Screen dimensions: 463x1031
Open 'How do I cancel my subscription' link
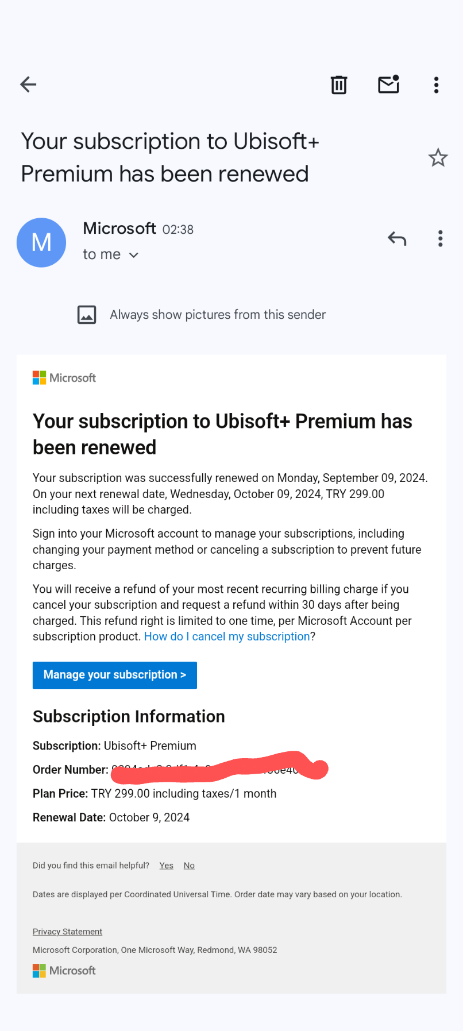tap(227, 636)
